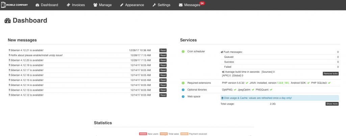Click the Web space info icon
This screenshot has width=346, height=136.
[x=183, y=96]
